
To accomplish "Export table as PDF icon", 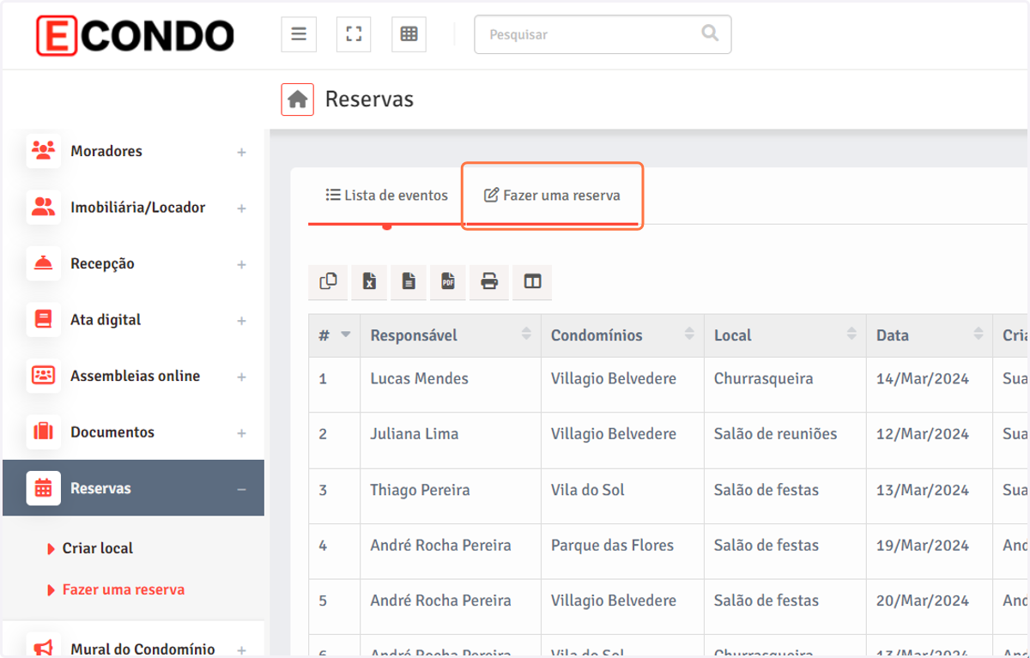I will (x=448, y=281).
